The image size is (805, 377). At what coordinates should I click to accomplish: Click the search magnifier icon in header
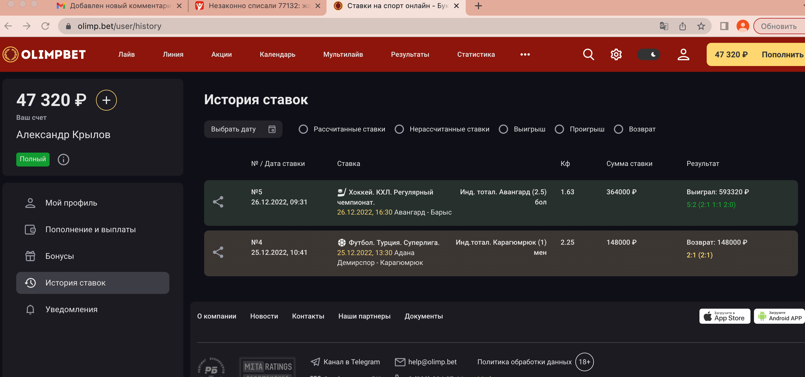tap(588, 54)
